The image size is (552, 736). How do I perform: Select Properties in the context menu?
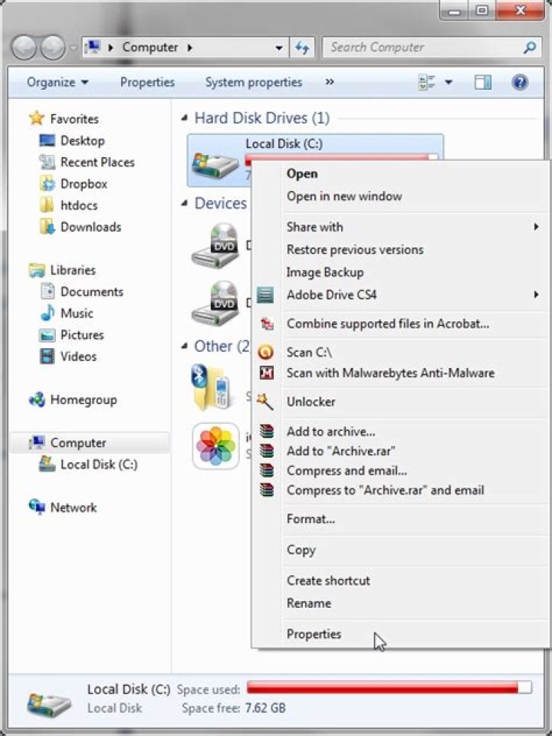pos(314,634)
